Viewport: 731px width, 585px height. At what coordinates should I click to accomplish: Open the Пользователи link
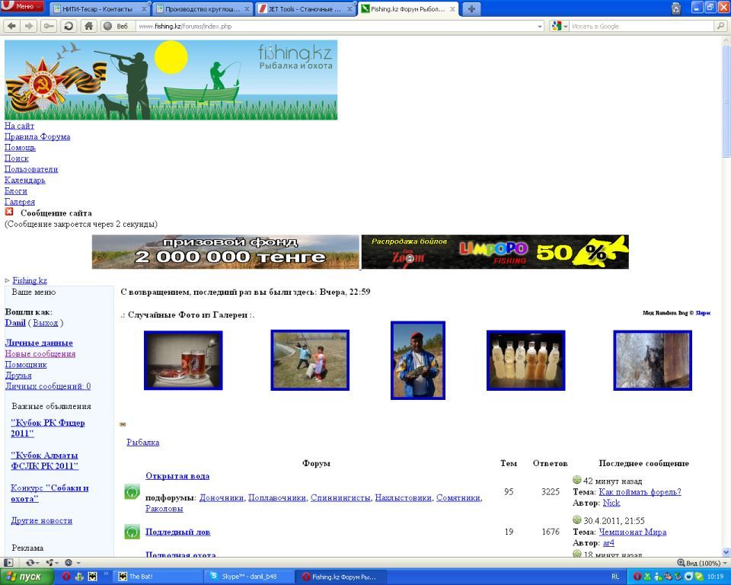click(x=31, y=169)
